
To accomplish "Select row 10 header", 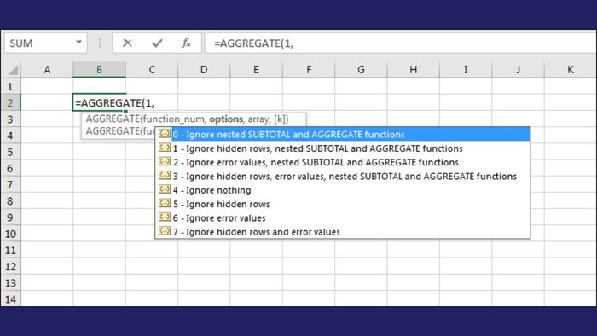I will 10,234.
